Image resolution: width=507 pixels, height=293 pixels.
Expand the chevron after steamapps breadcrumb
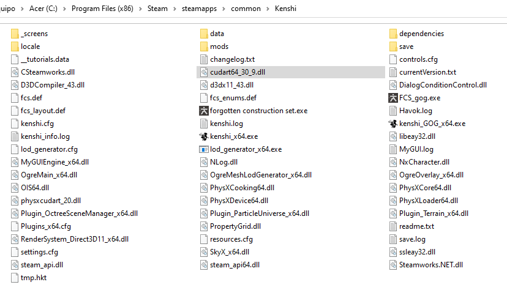223,9
